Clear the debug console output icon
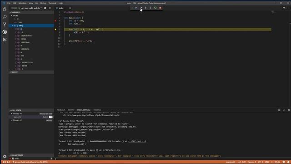The image size is (291, 164). click(279, 110)
